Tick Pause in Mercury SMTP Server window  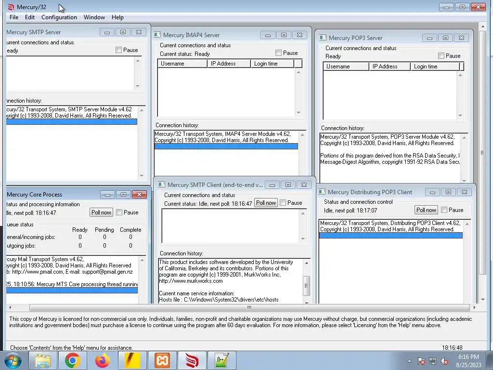point(118,50)
